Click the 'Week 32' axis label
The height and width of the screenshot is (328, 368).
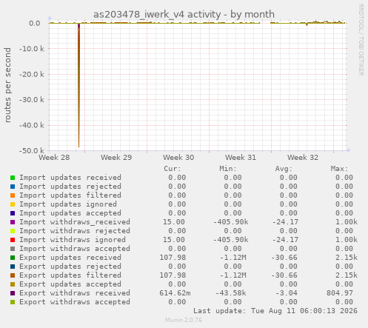tap(303, 158)
